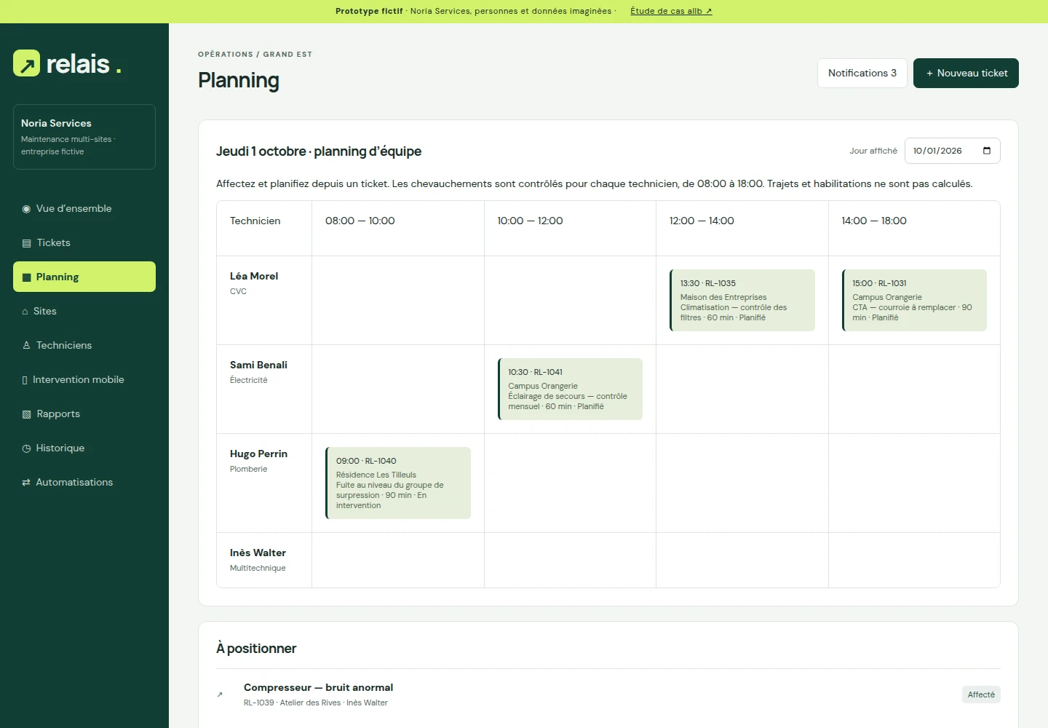Open RL-1031 Campus Orangerie card
This screenshot has height=728, width=1048.
pos(914,300)
